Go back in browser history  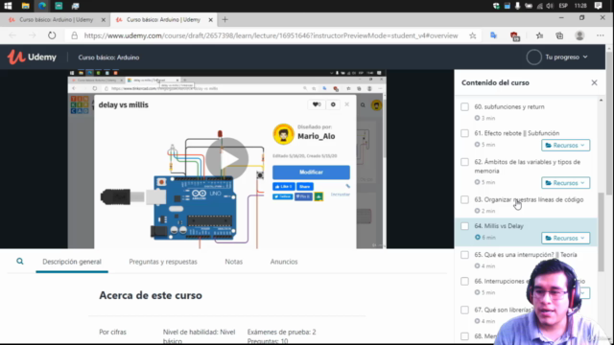(12, 35)
